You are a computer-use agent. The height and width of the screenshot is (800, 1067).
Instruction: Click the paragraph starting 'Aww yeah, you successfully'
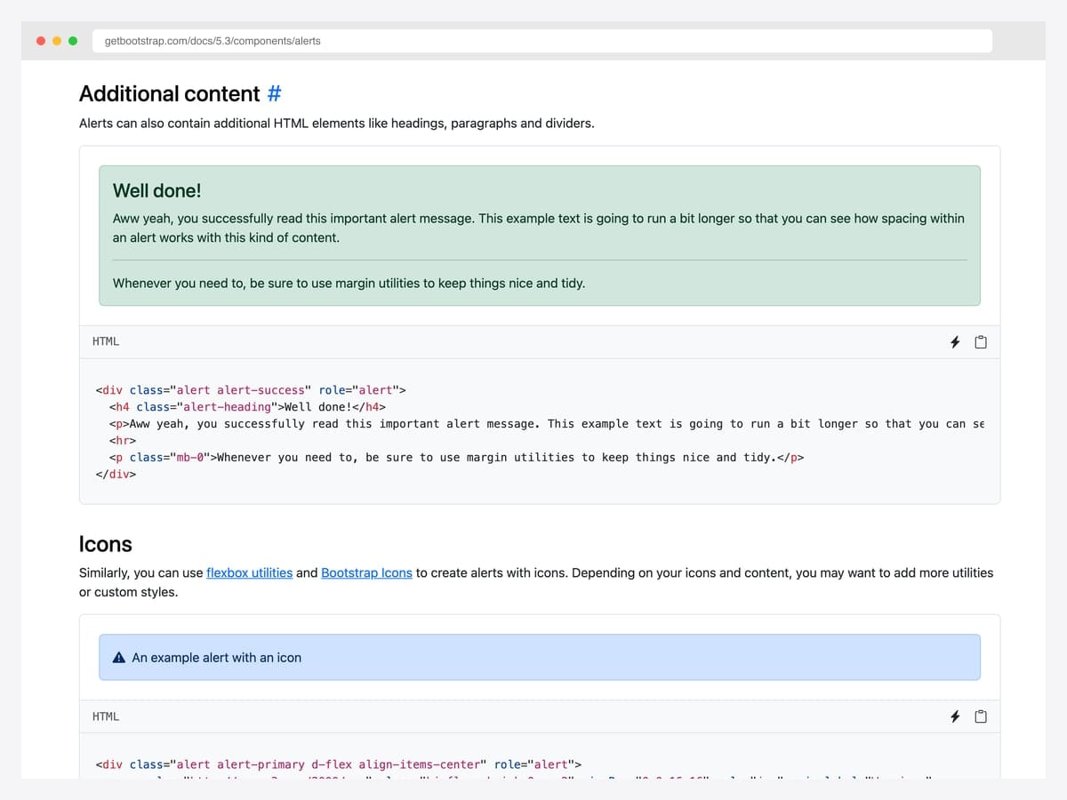[x=539, y=228]
